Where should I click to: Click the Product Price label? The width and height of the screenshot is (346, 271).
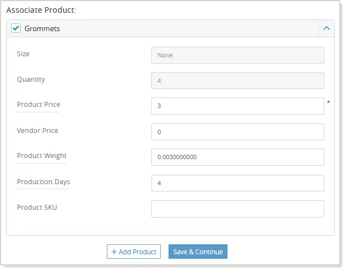(x=38, y=105)
